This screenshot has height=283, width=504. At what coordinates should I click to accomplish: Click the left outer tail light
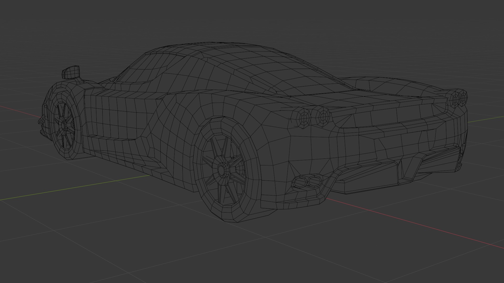(304, 118)
